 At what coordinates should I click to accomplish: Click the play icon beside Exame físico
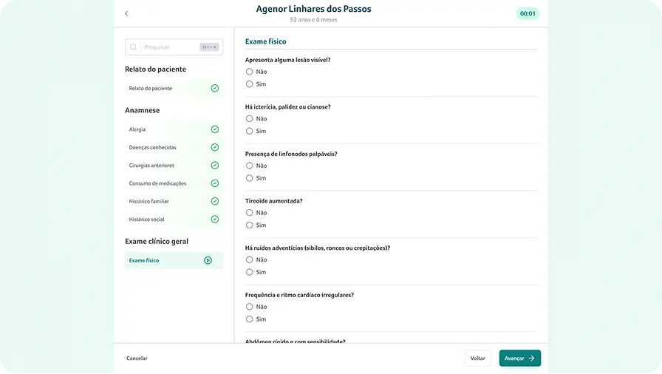point(208,260)
